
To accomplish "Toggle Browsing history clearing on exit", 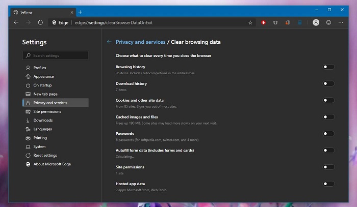I will [328, 67].
